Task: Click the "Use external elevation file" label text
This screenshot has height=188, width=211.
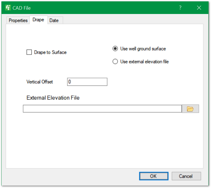Action: [145, 62]
